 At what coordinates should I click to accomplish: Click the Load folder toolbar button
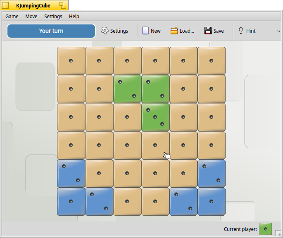pos(182,31)
